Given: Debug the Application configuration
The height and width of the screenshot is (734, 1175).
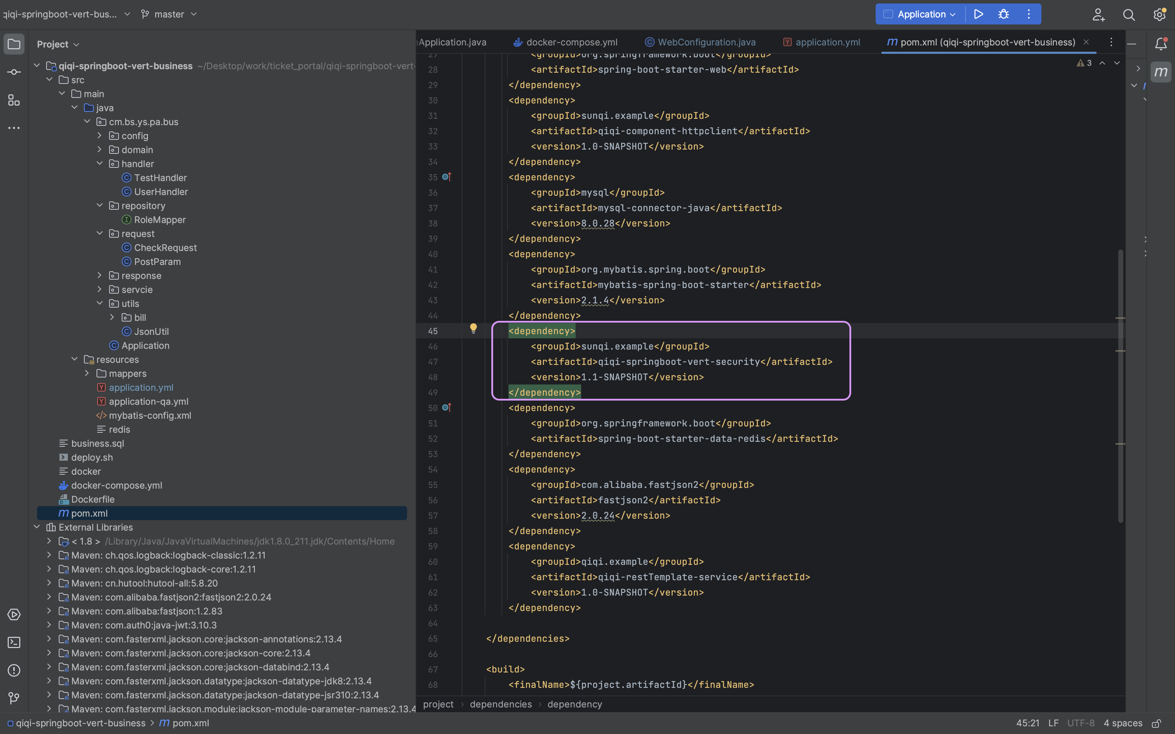Looking at the screenshot, I should tap(1004, 14).
